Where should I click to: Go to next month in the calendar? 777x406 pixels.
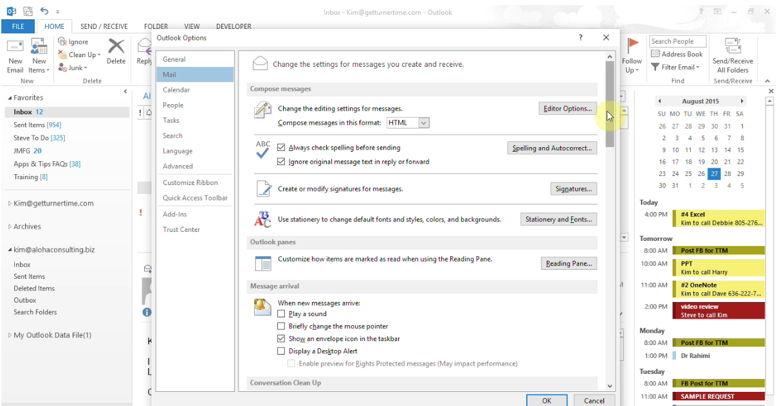pos(742,101)
